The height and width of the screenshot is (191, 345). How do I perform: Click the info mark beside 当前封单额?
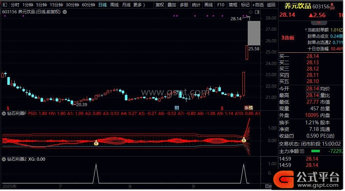pyautogui.click(x=306, y=30)
